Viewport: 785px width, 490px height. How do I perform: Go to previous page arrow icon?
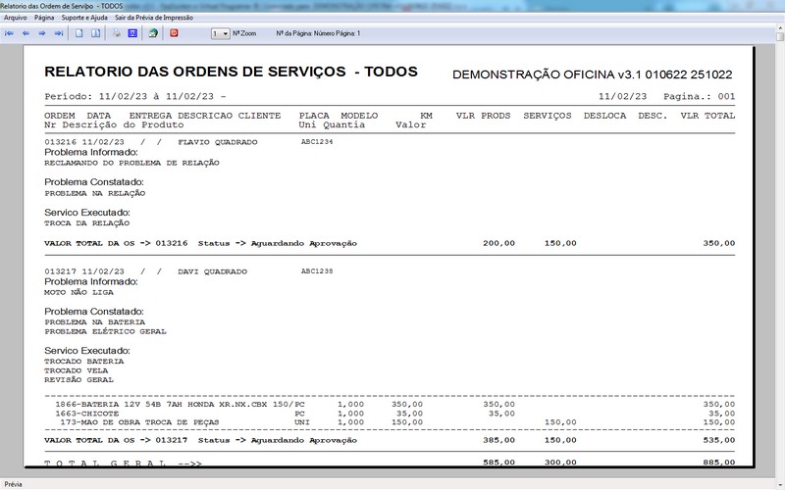click(26, 33)
